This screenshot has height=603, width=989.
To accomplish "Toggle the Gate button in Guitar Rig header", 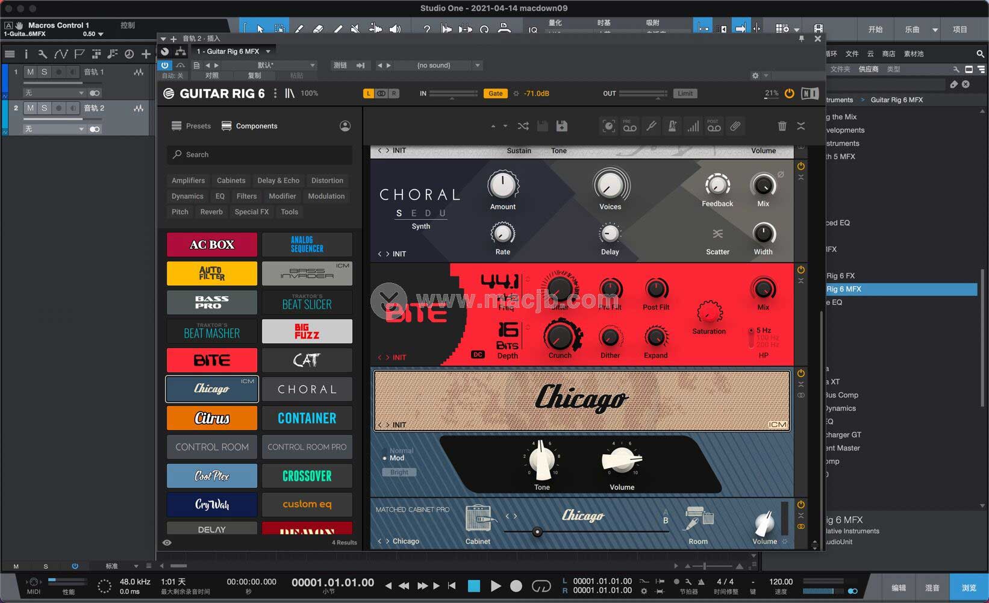I will click(495, 93).
